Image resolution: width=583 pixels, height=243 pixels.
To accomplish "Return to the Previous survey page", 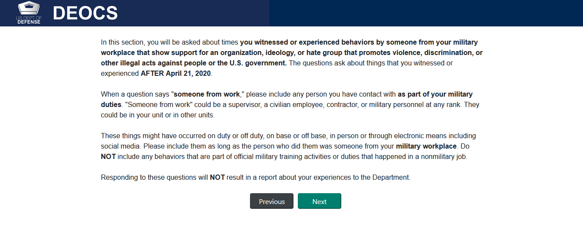I will point(272,201).
